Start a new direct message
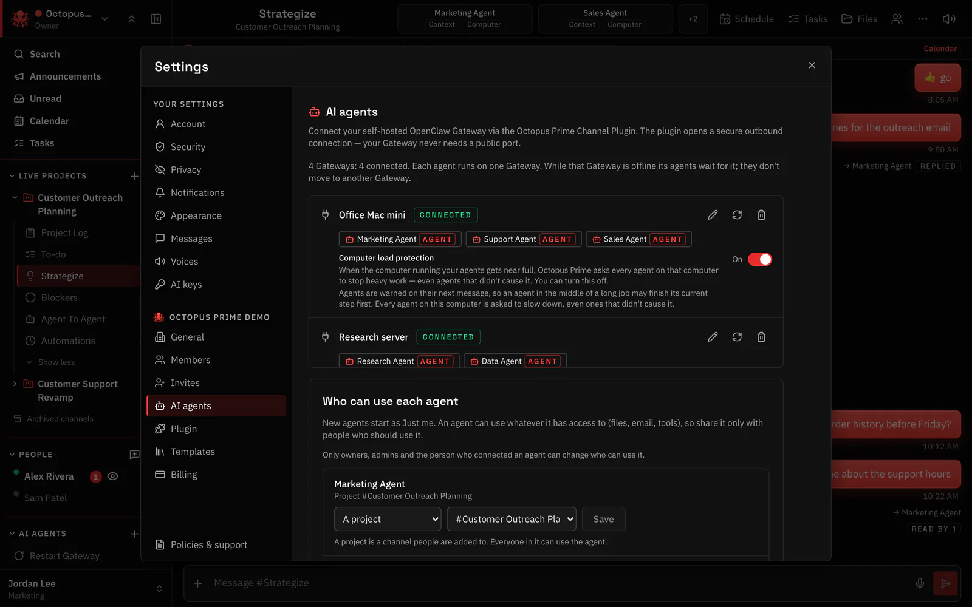The height and width of the screenshot is (607, 972). tap(134, 455)
